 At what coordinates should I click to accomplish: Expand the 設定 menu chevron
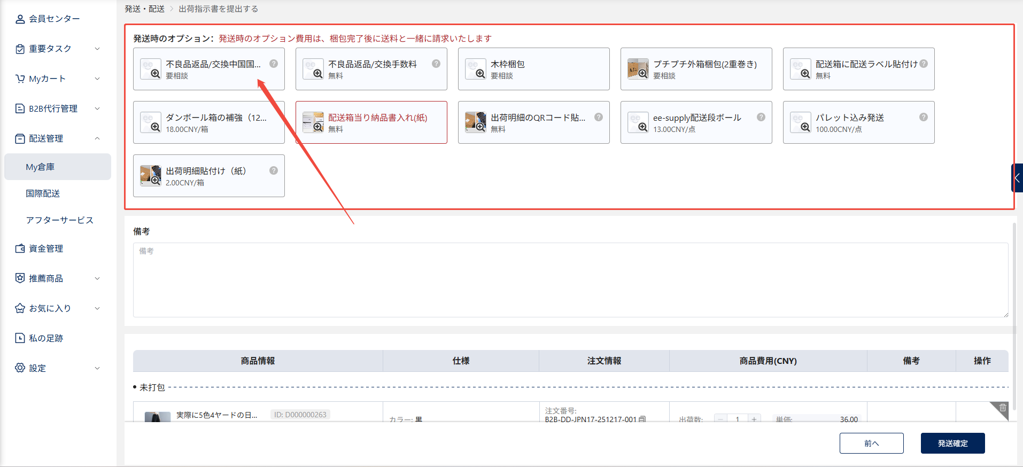97,368
